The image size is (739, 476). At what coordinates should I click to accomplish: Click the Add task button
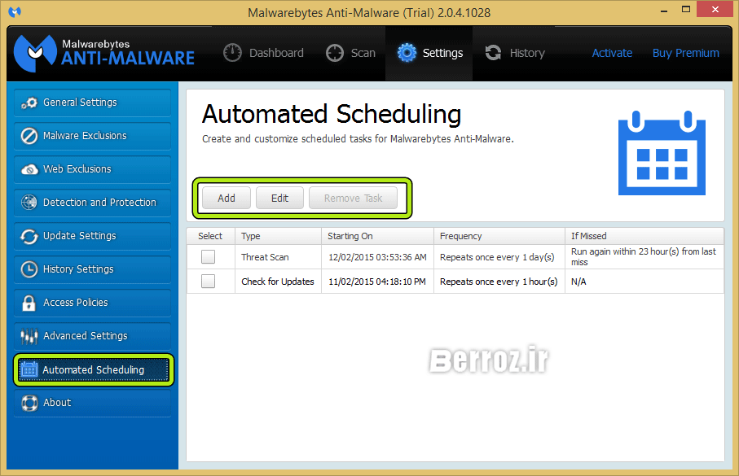227,198
